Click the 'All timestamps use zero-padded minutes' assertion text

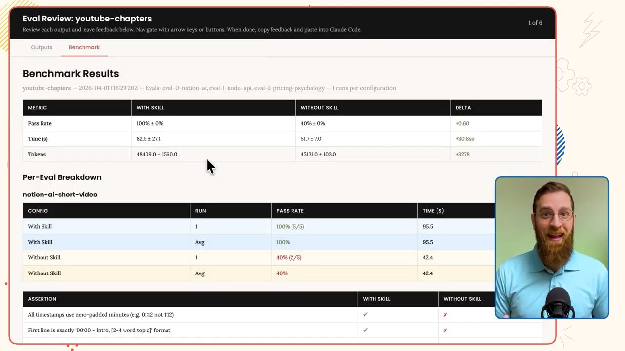(101, 315)
